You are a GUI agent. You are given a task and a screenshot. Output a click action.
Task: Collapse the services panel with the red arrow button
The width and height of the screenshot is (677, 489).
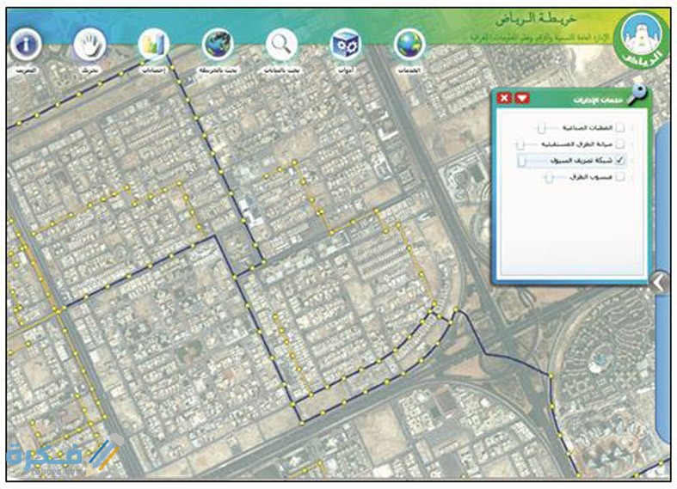523,99
